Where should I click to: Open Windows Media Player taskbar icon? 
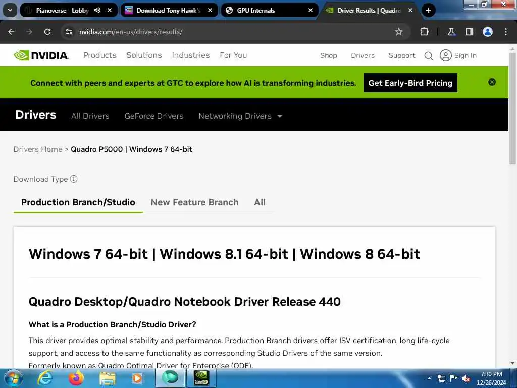tap(137, 378)
